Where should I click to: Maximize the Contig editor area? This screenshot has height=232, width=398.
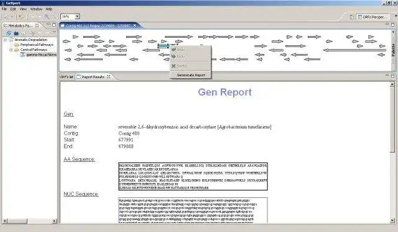pyautogui.click(x=392, y=24)
